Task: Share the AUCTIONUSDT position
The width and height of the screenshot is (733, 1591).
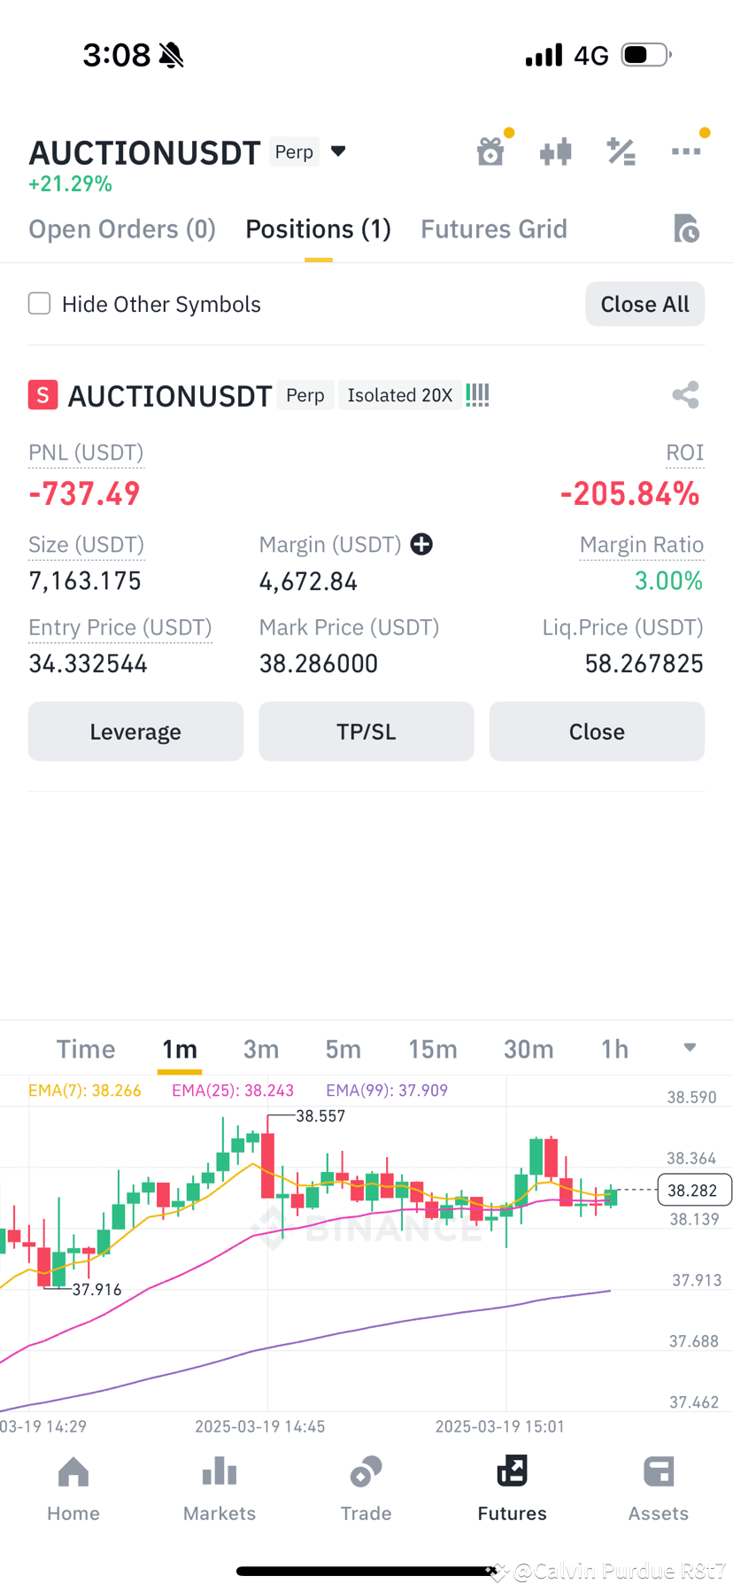Action: point(685,395)
